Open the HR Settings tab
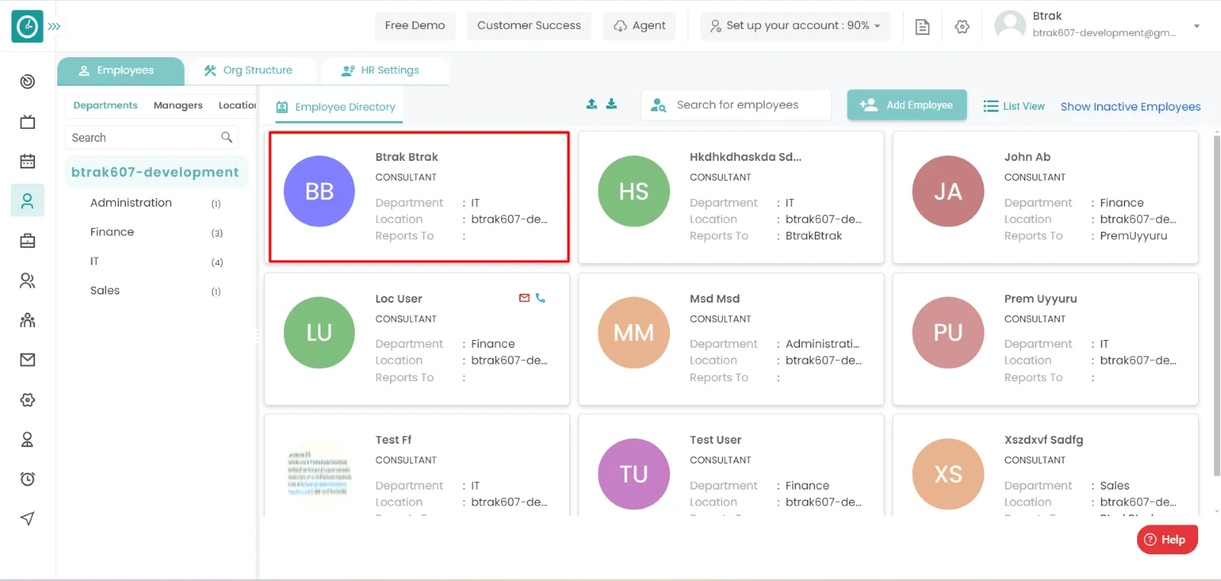The height and width of the screenshot is (581, 1221). tap(381, 70)
